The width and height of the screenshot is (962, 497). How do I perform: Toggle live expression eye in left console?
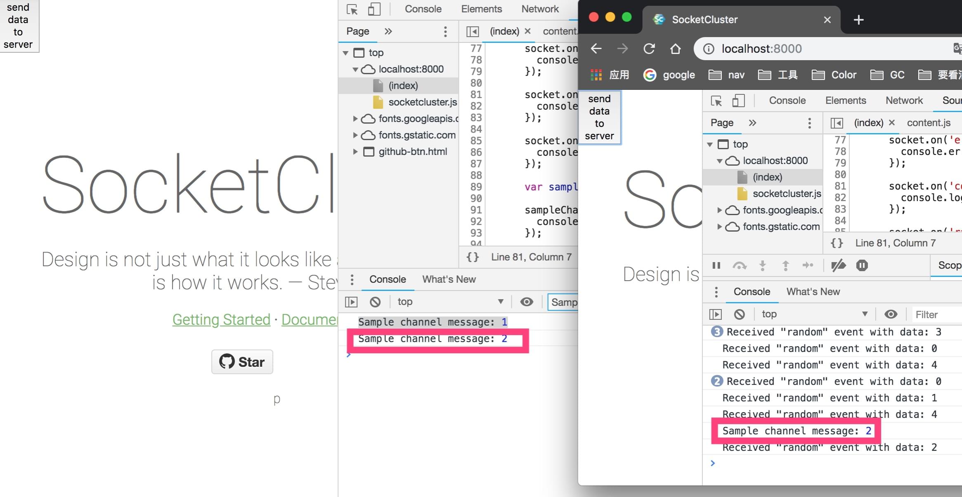click(x=527, y=302)
